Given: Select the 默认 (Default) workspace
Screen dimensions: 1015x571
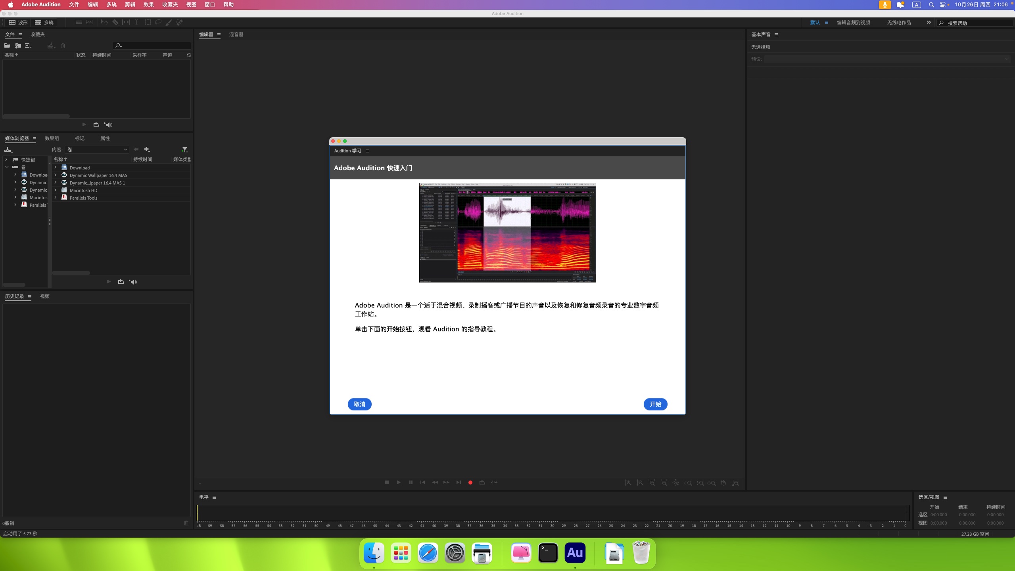Looking at the screenshot, I should (x=815, y=23).
